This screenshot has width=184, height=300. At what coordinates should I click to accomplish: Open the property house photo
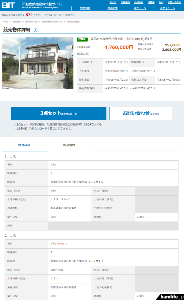point(37,63)
